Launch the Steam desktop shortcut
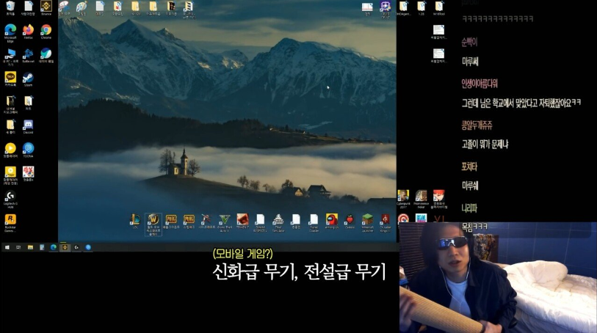Image resolution: width=597 pixels, height=333 pixels. (28, 79)
